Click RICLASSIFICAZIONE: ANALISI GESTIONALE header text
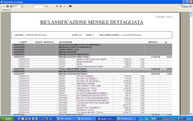Image resolution: width=193 pixels, height=121 pixels. click(x=120, y=35)
